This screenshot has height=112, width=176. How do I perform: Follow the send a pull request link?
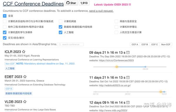coord(101,11)
